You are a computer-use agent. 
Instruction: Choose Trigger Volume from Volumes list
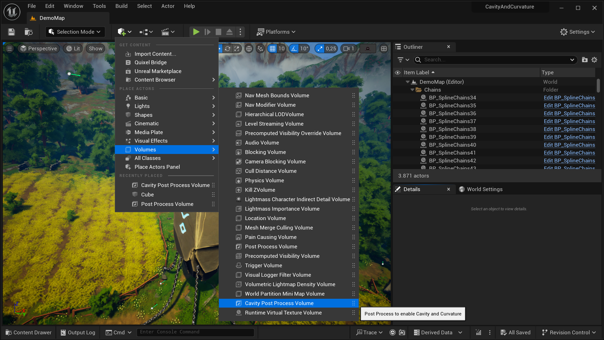tap(289, 265)
